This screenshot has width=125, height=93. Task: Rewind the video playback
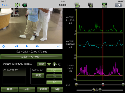point(16,46)
